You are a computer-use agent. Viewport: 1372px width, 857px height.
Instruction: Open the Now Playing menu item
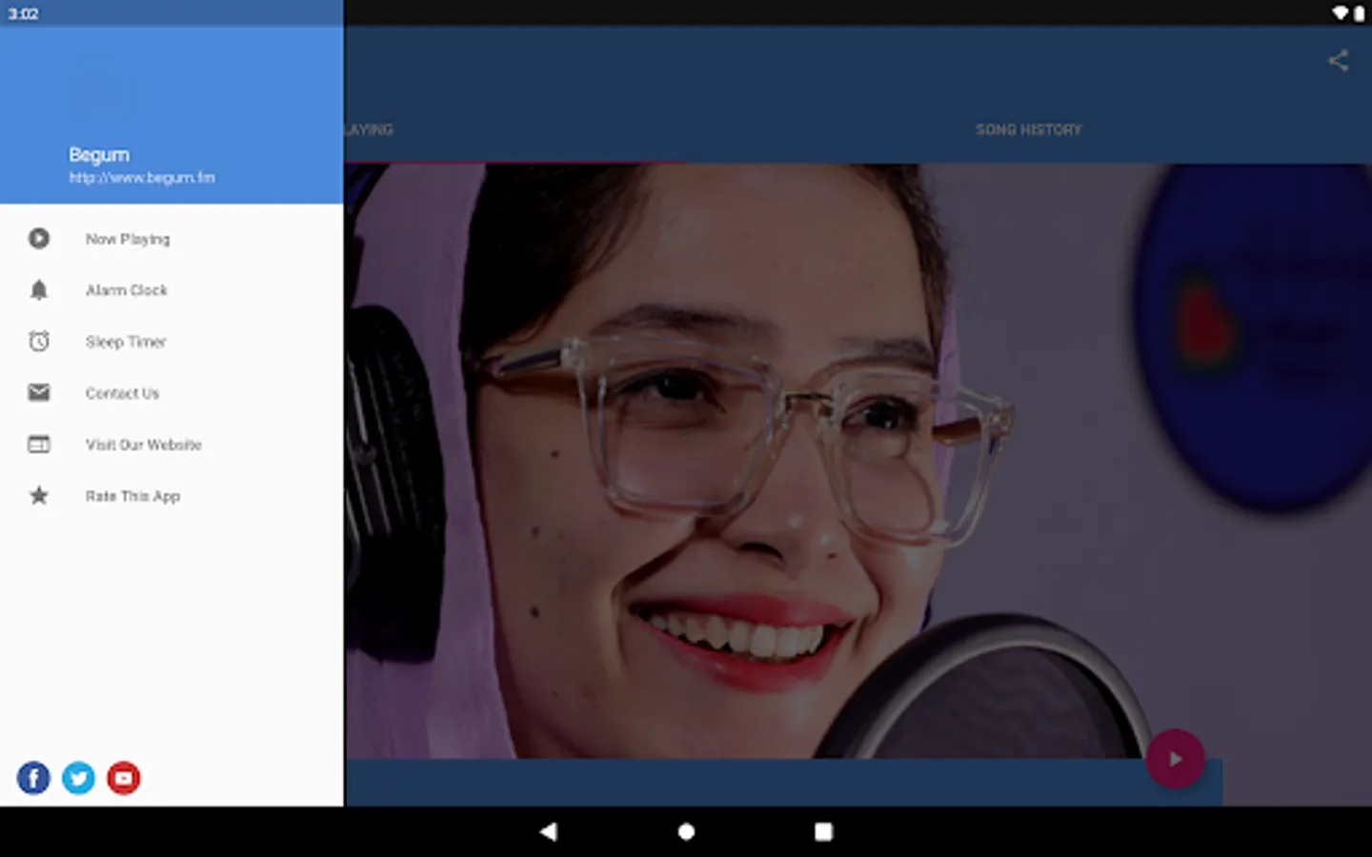171,239
